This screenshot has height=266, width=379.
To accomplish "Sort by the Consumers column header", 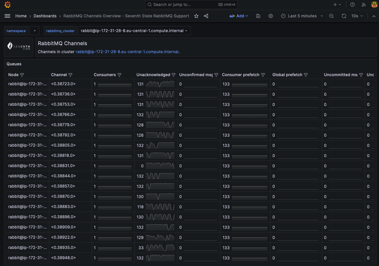I will (x=105, y=75).
